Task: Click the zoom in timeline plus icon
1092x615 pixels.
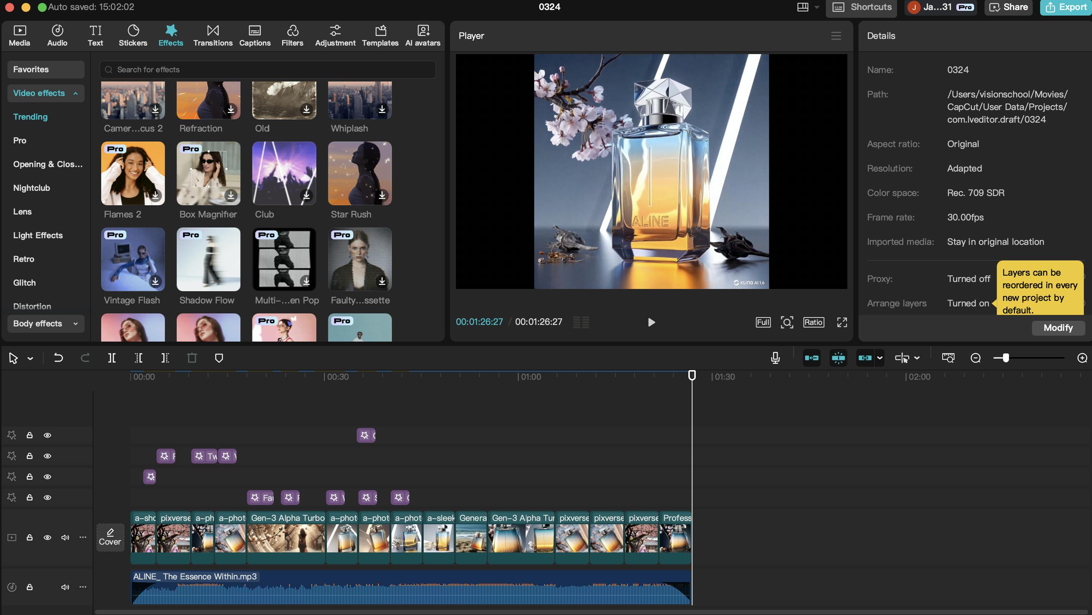Action: [x=1082, y=358]
